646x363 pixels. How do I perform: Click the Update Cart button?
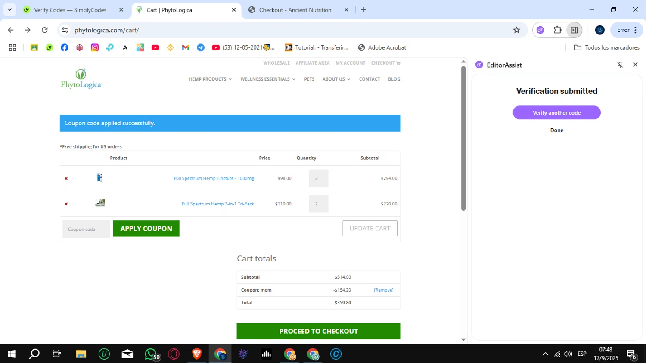[370, 229]
